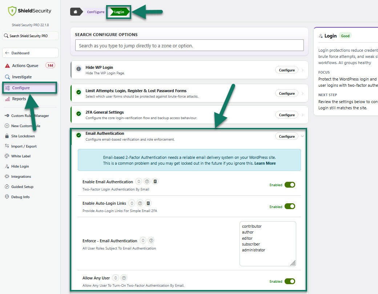Click the magnifier icon in sidebar search

pos(6,36)
